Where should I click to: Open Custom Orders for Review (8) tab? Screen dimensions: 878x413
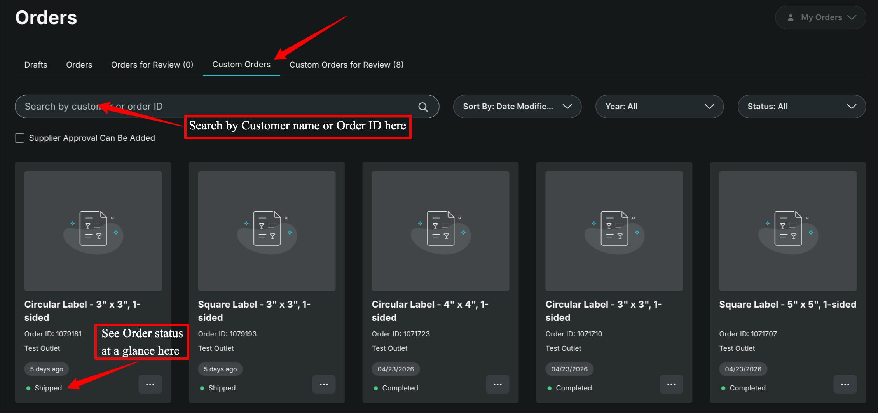(x=347, y=65)
